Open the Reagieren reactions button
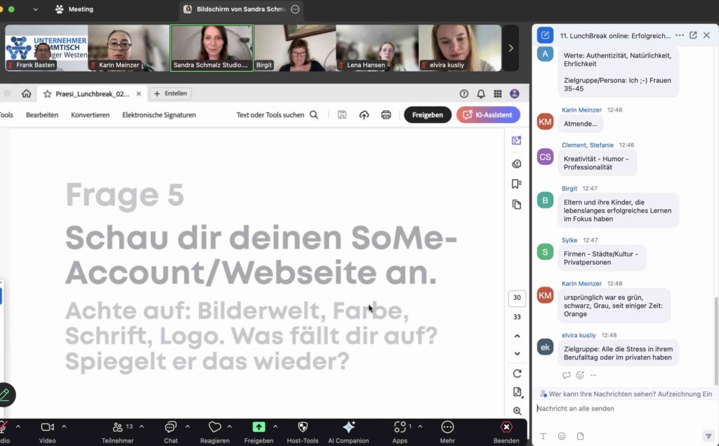The image size is (719, 446). pyautogui.click(x=215, y=432)
